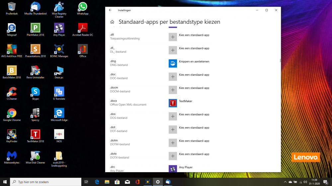The height and width of the screenshot is (186, 332).
Task: Type in the taskbar search box
Action: pos(46,182)
